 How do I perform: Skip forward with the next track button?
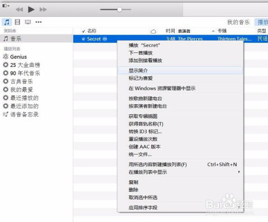(x=43, y=9)
